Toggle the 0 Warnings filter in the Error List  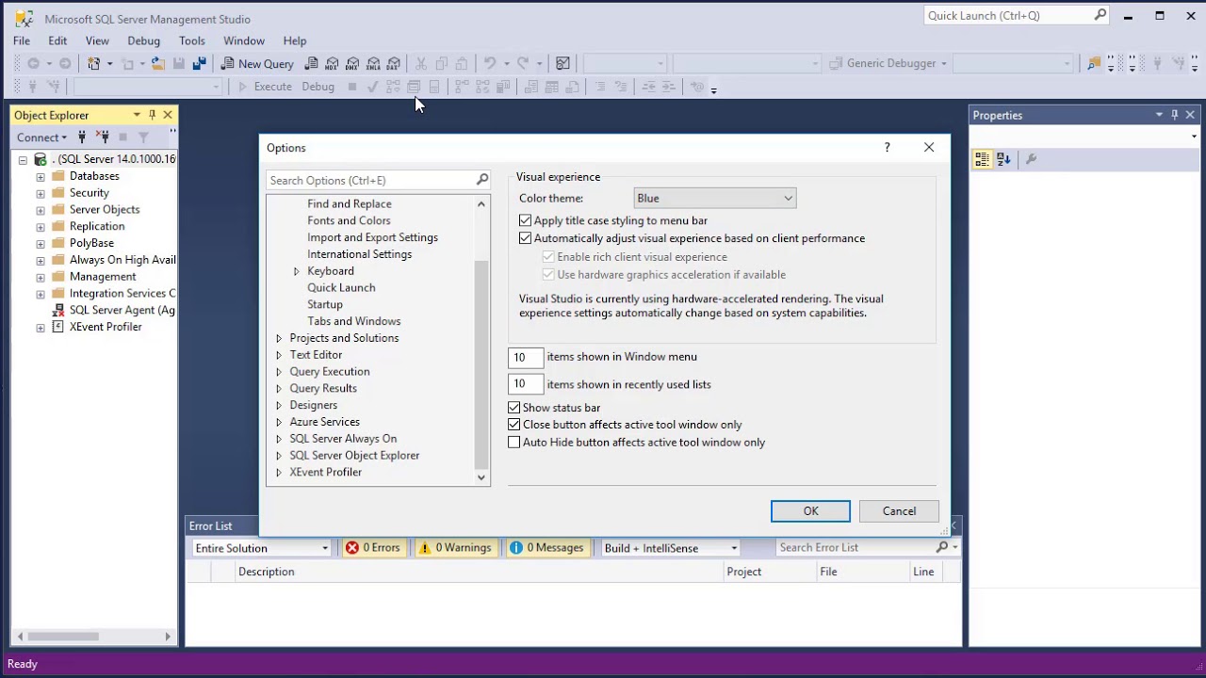pos(456,547)
